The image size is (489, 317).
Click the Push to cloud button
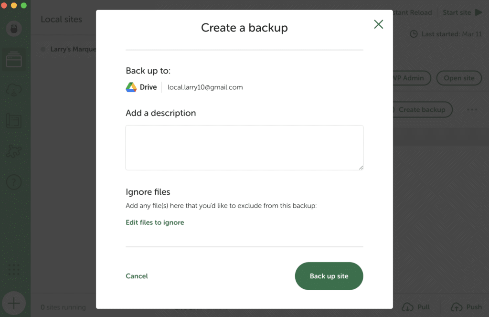467,307
